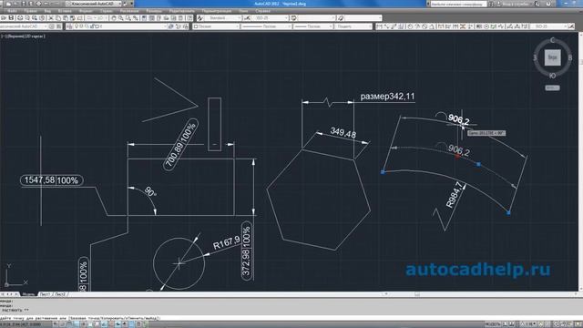Click the Layer Previous icon
The image size is (583, 328).
click(x=178, y=26)
